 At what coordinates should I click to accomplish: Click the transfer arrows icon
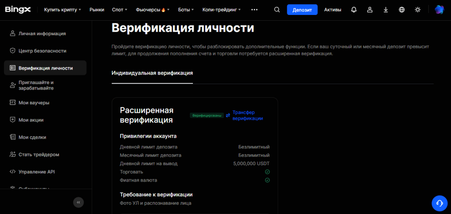point(228,115)
